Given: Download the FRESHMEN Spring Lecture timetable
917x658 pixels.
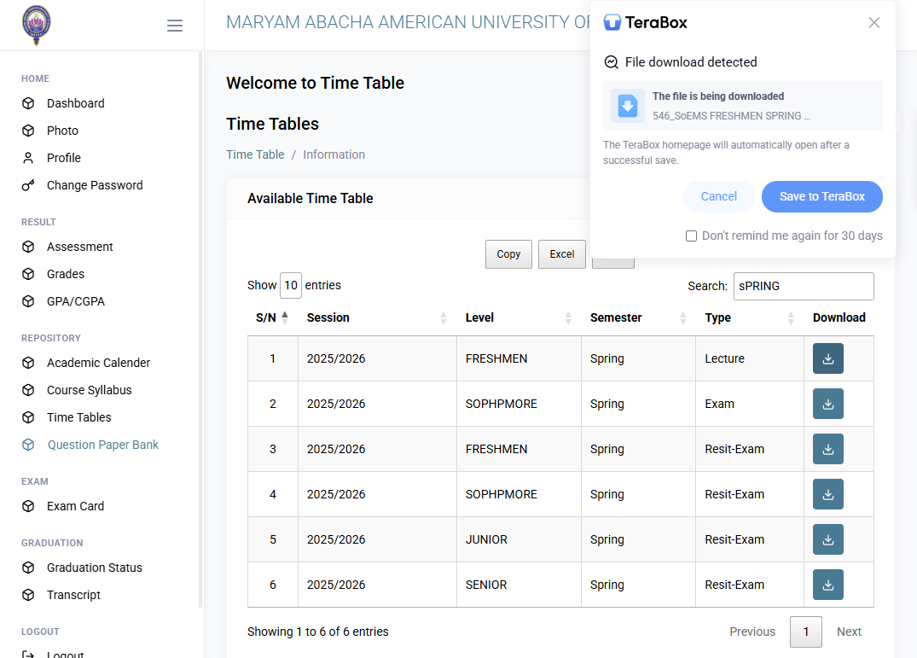Looking at the screenshot, I should click(828, 358).
